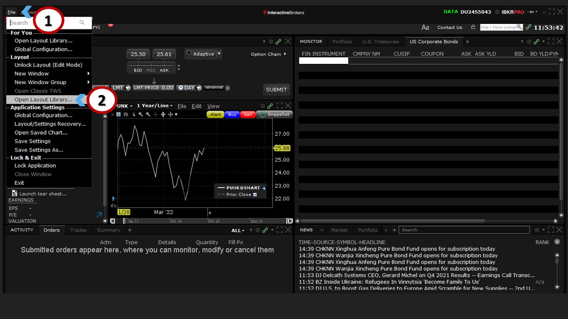568x319 pixels.
Task: Click the lock icon beside Contact Us
Action: (x=473, y=27)
